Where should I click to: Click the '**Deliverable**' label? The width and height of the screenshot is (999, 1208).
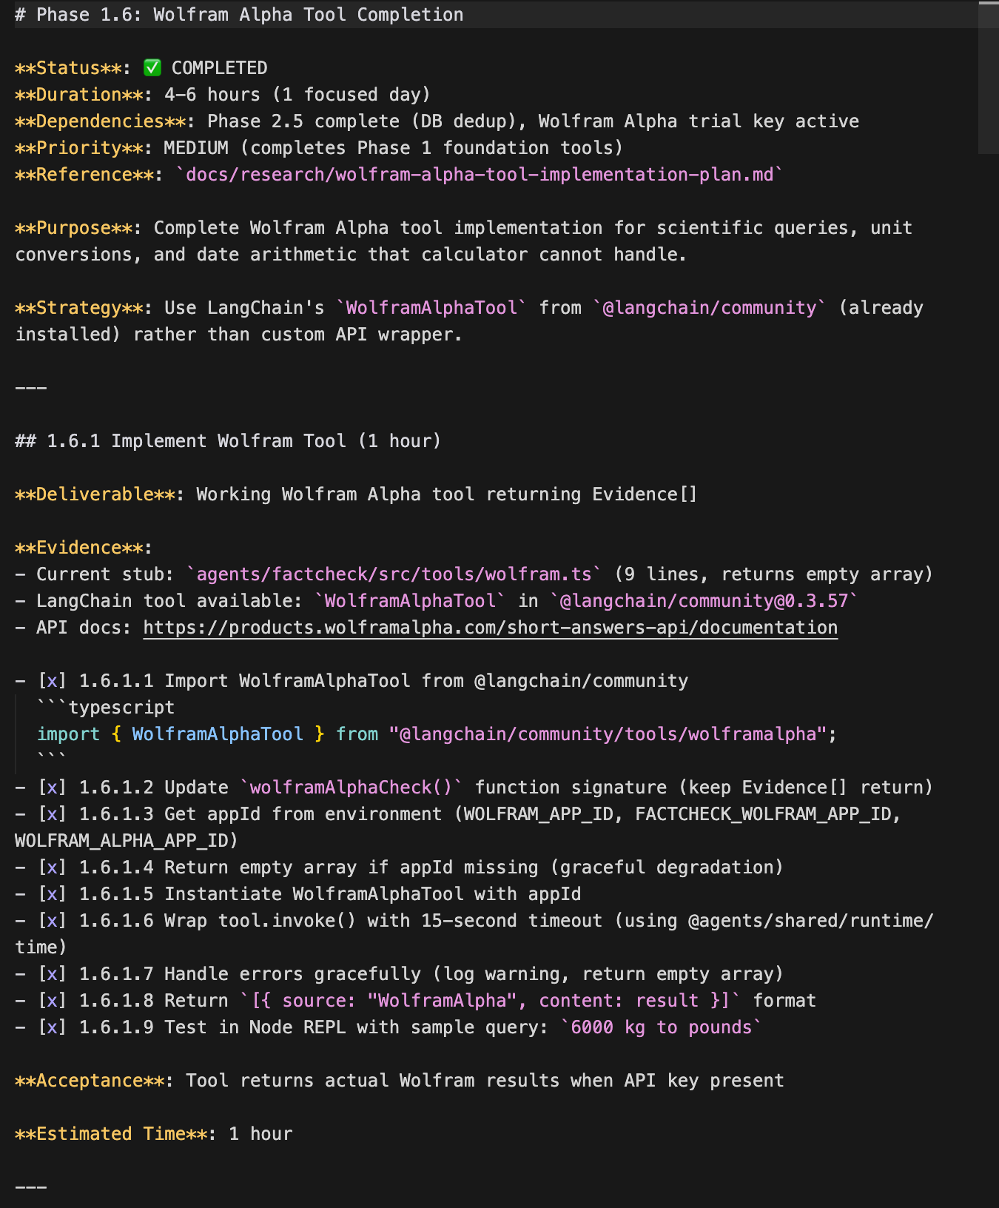tap(95, 494)
